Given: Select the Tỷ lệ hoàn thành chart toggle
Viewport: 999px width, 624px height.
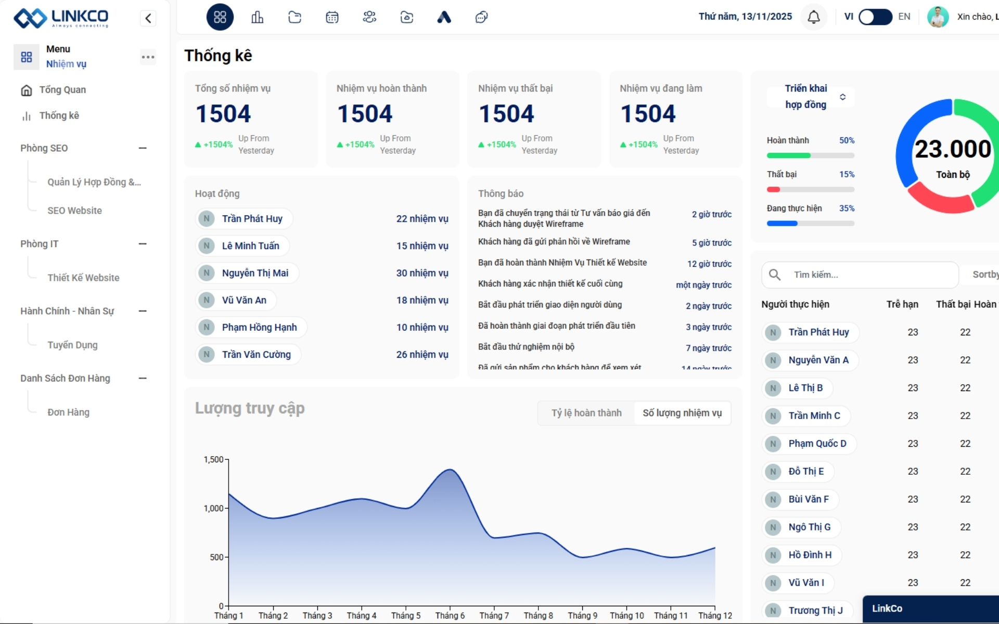Looking at the screenshot, I should click(586, 413).
